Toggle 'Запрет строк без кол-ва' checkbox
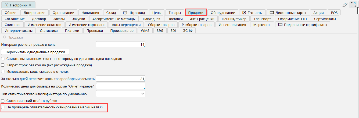The width and height of the screenshot is (359, 118). pos(3,65)
